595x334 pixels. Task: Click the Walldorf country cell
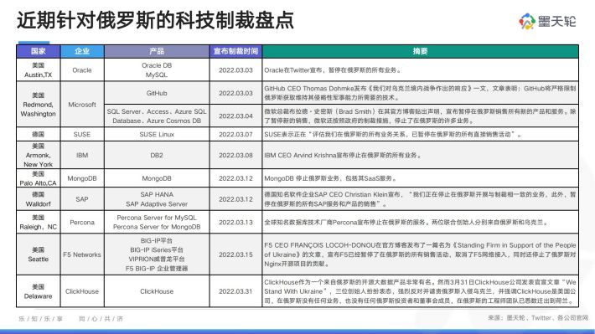39,199
